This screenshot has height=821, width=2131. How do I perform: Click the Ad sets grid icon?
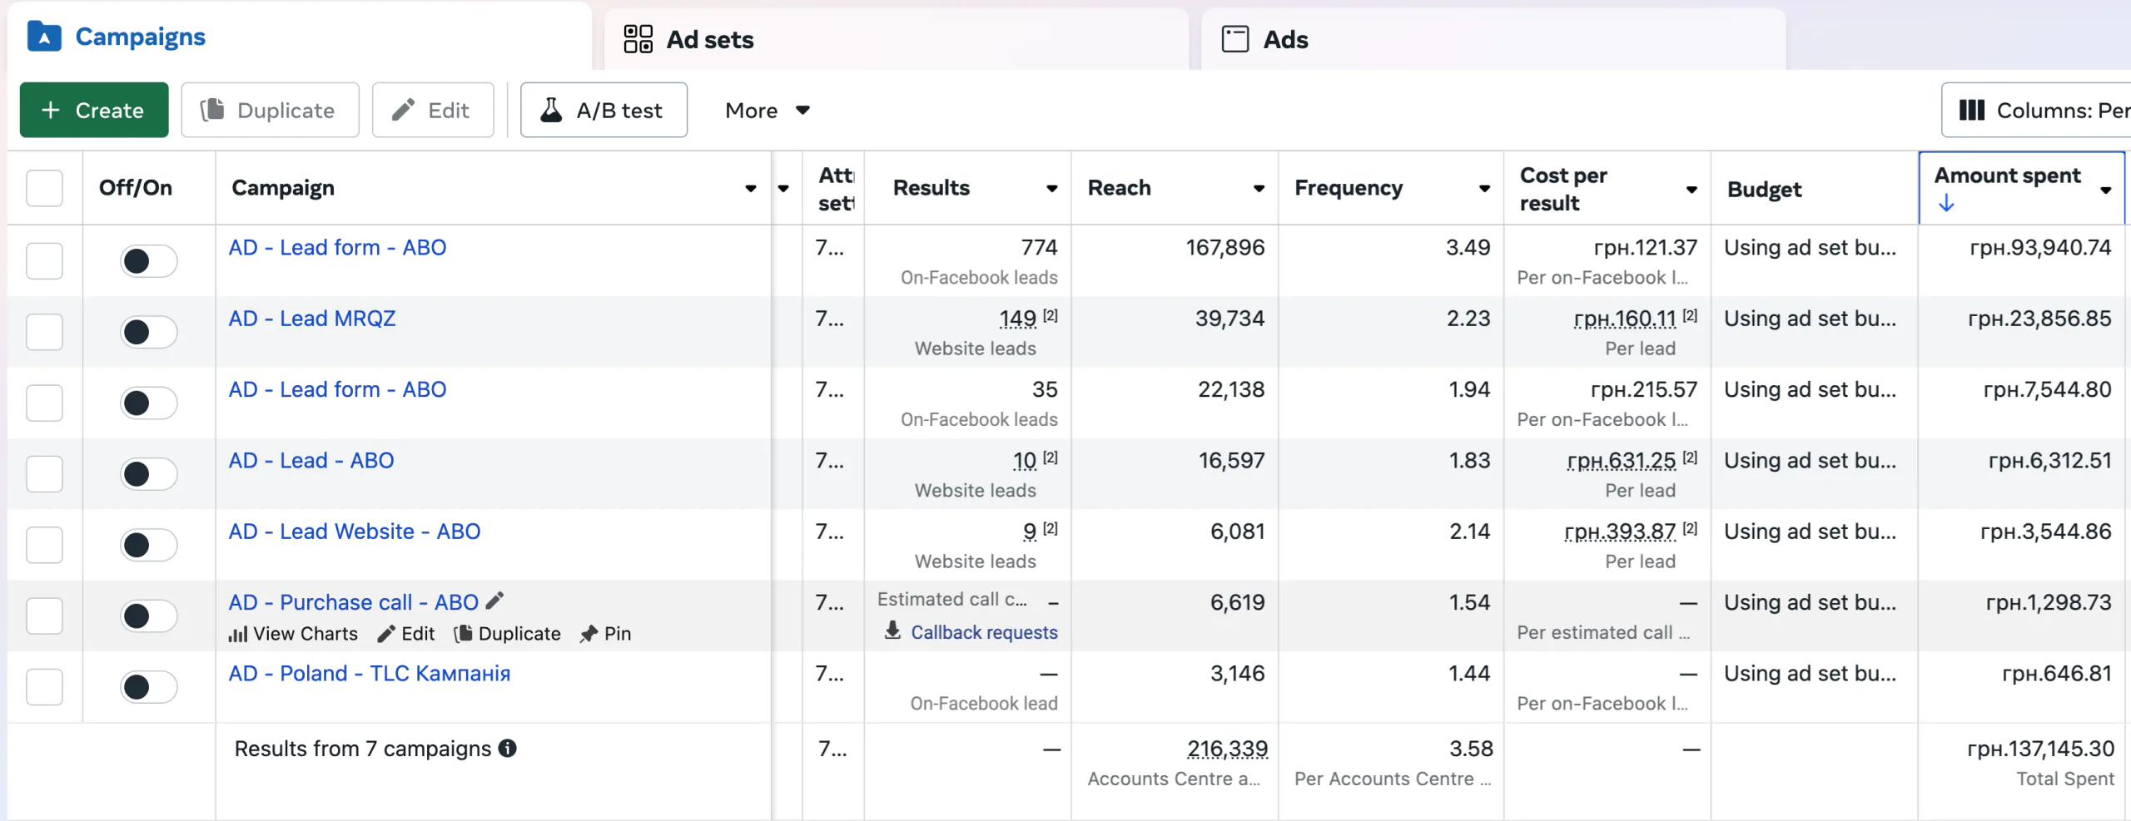[x=638, y=39]
